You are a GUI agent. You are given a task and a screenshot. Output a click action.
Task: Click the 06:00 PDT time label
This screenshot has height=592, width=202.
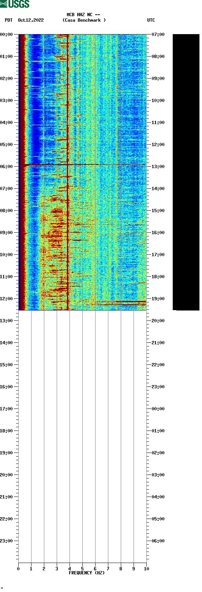(6, 167)
